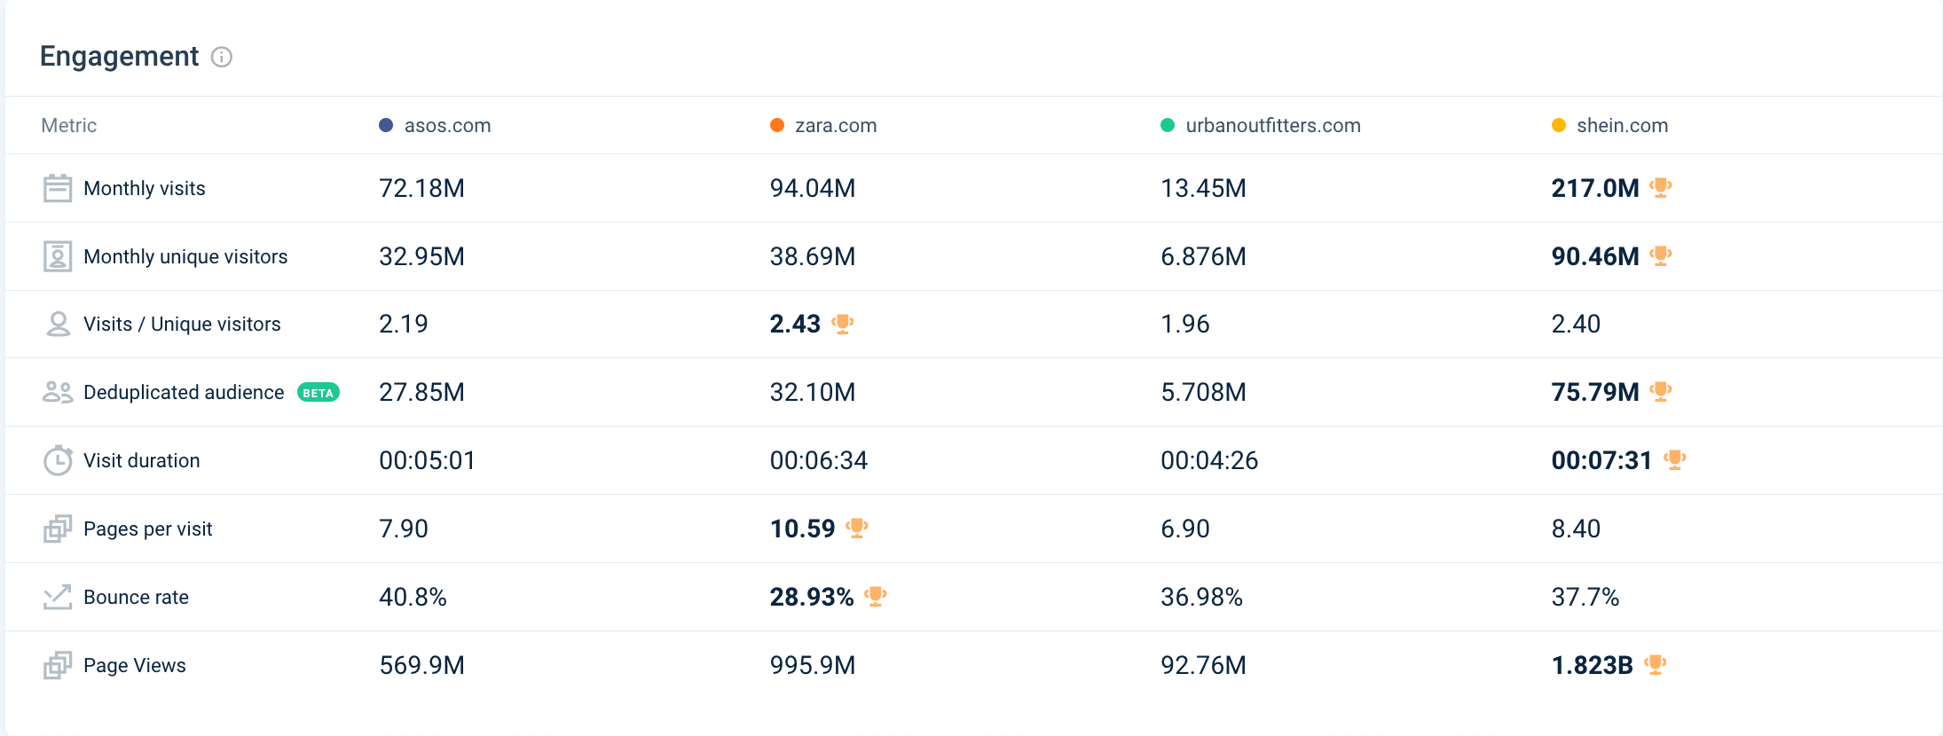Click urbanoutfitters.com monthly visits value 13.45M
Image resolution: width=1943 pixels, height=736 pixels.
coord(1204,188)
